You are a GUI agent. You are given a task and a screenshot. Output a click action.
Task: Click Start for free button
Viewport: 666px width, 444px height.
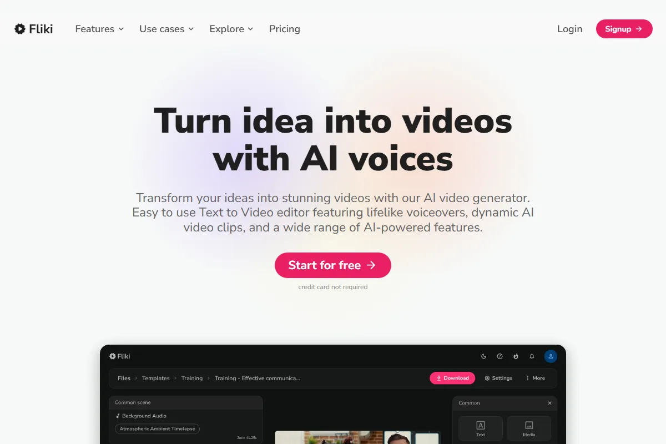[333, 265]
